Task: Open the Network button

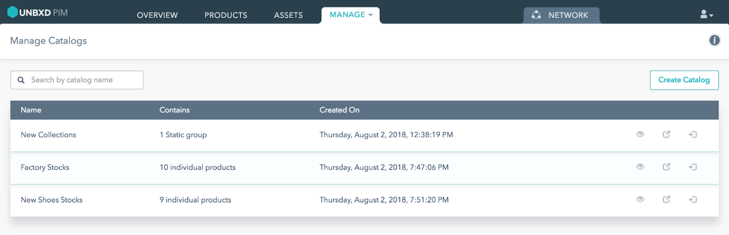Action: coord(561,15)
